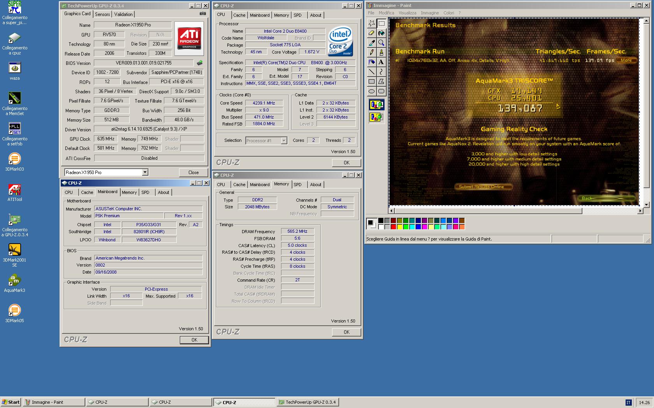Select the straight Line tool in Paint
Viewport: 654px width, 408px height.
click(372, 72)
